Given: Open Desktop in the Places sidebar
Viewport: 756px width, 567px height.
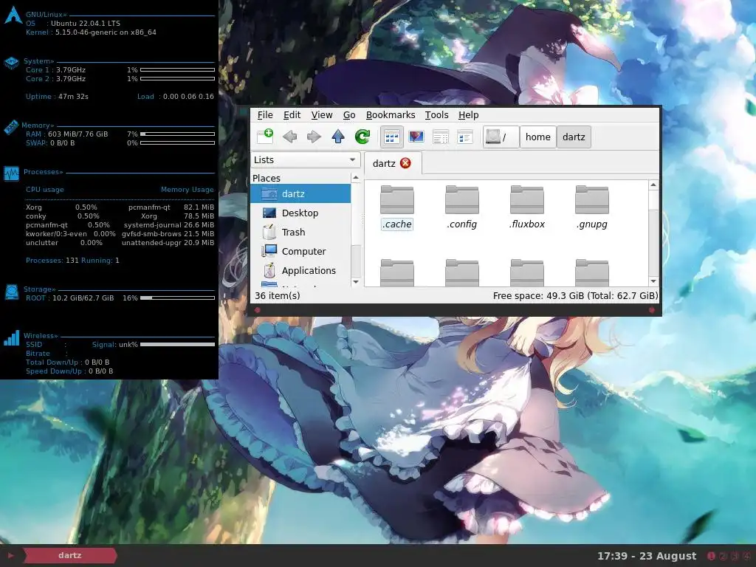Looking at the screenshot, I should coord(300,213).
